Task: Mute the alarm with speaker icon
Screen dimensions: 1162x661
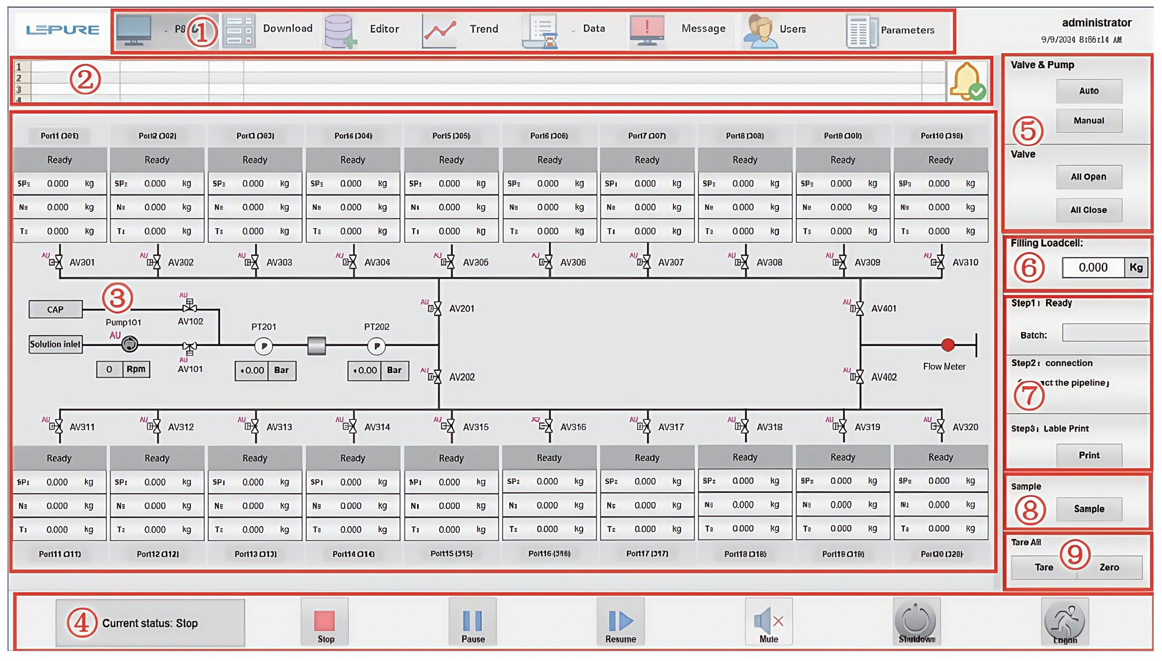Action: point(768,621)
